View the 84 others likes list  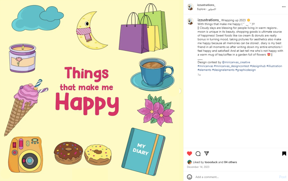click(x=231, y=162)
